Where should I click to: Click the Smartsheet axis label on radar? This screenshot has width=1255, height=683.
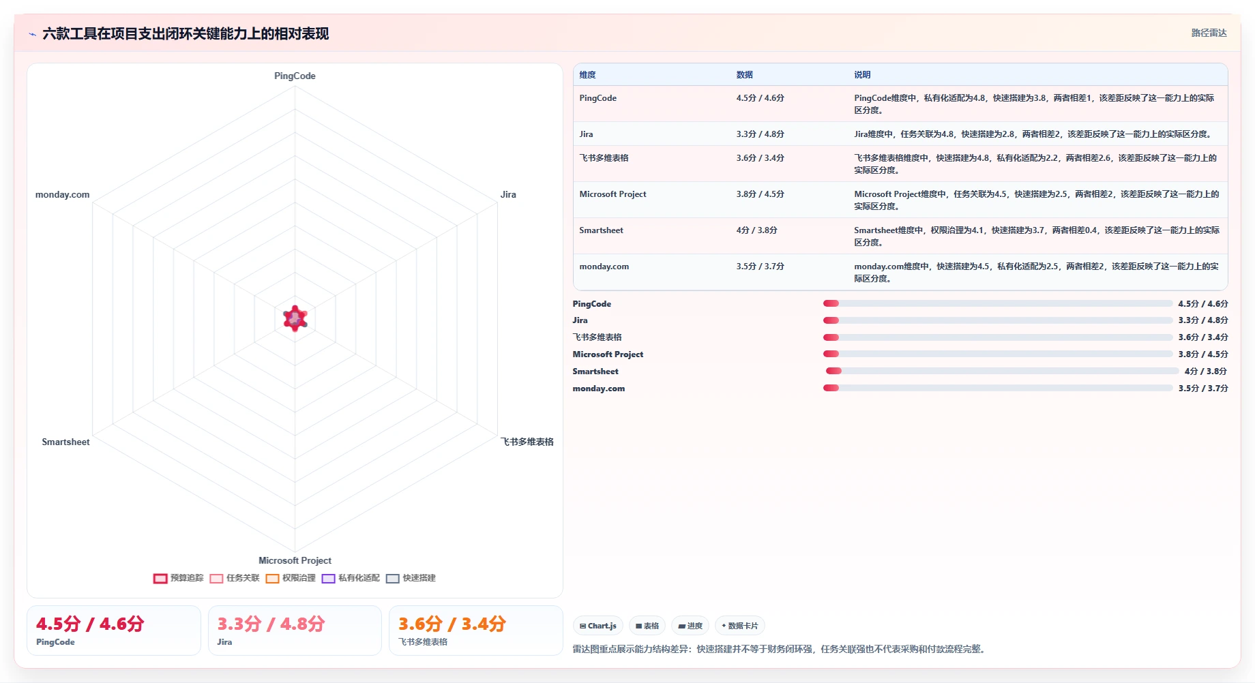point(65,442)
